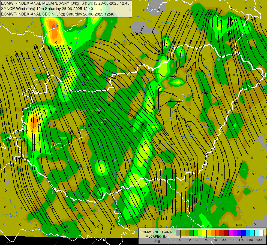The width and height of the screenshot is (267, 245).
Task: Click the legend's 0 tick label
Action: (180, 240)
